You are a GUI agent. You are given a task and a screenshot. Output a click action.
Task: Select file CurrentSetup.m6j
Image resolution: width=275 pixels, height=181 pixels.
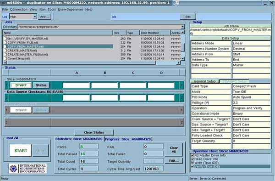(x=19, y=58)
